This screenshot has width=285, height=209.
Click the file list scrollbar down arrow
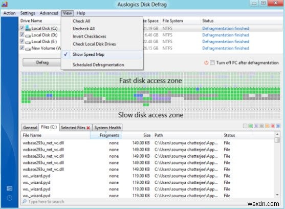[277, 195]
